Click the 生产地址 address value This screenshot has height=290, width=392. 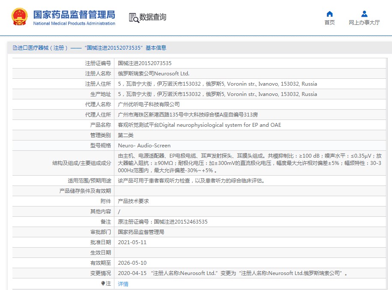[218, 94]
